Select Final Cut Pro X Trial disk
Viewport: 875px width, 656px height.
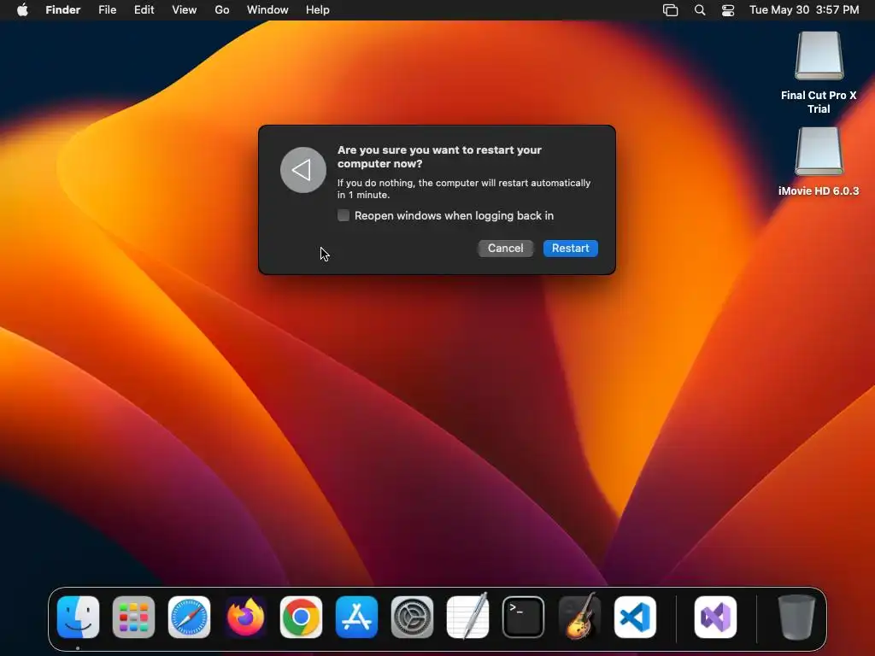click(819, 56)
